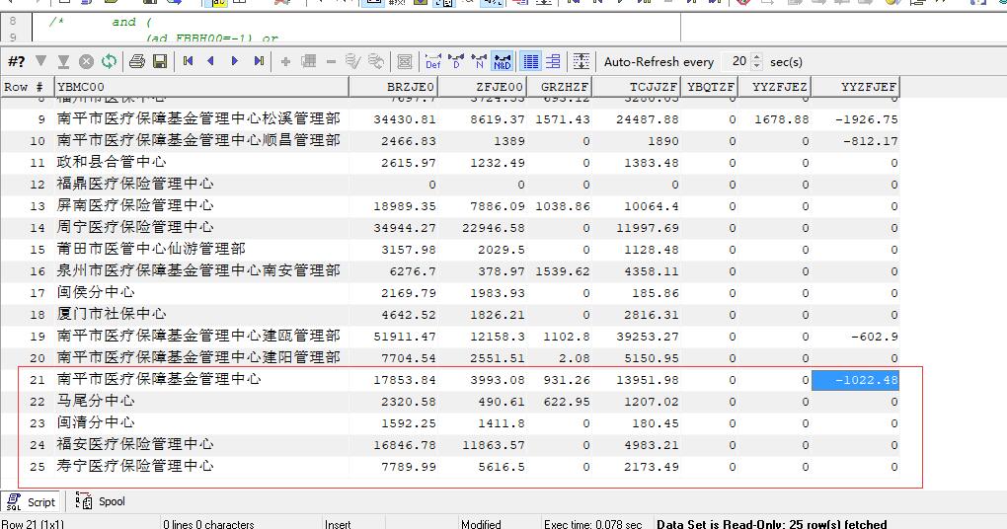The height and width of the screenshot is (529, 1007).
Task: Open the single record viewer icon
Action: point(405,61)
